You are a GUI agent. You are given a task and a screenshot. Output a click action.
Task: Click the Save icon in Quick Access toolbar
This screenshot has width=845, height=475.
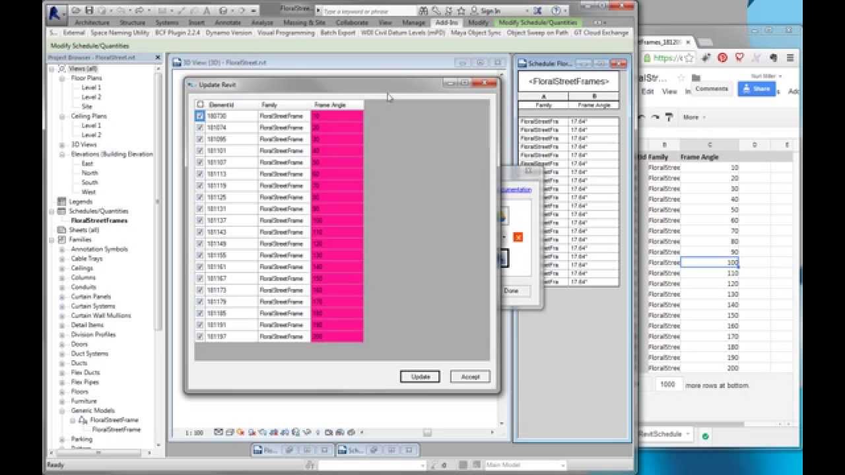coord(88,11)
